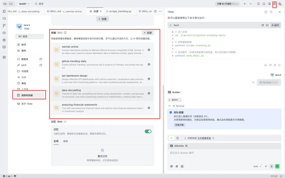Open the remote monitor icon in activity bar
285x178 pixels.
click(4, 47)
